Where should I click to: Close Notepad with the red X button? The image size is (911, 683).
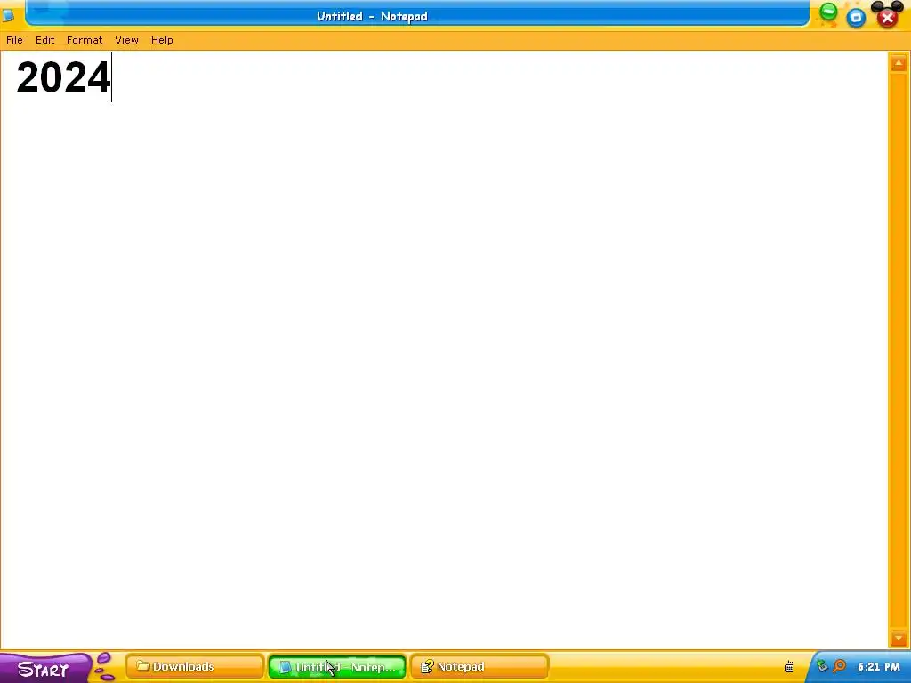[887, 18]
